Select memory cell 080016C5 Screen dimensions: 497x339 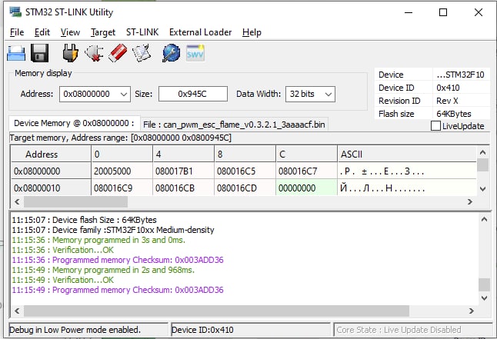245,171
